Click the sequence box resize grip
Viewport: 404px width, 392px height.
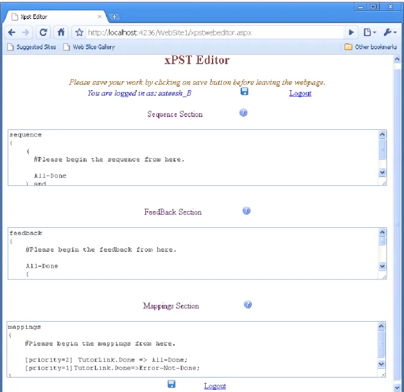tap(384, 183)
